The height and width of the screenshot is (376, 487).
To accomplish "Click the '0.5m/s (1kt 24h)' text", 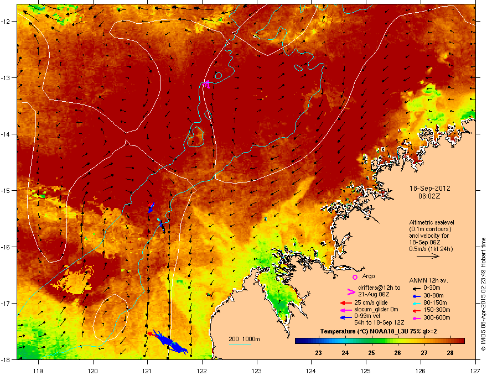I will coord(431,249).
